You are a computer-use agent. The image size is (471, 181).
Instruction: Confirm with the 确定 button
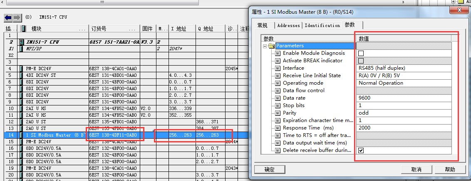click(270, 170)
